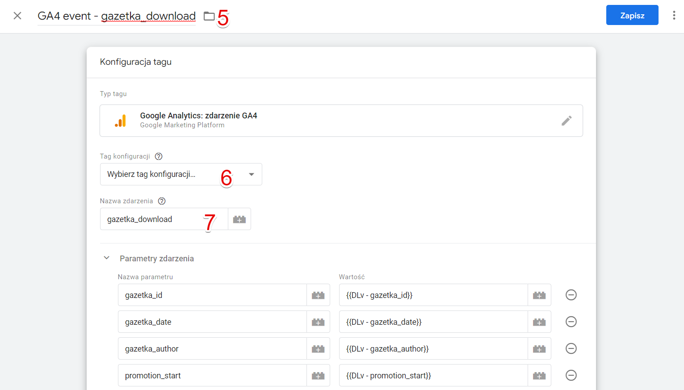Click the help icon next to Nazwa zdarzenia

(162, 201)
